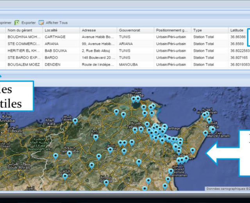This screenshot has width=250, height=203.
Task: Select the MANOUBA gouvernorat cell
Action: 129,64
